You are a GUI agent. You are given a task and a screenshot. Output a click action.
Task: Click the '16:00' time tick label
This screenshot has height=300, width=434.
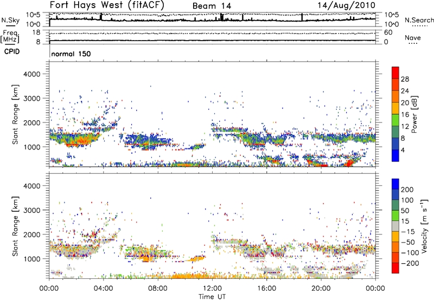coord(266,289)
